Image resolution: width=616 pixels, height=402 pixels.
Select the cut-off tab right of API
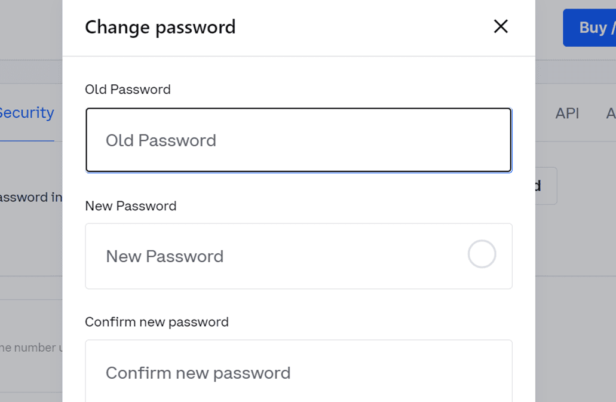(x=611, y=113)
